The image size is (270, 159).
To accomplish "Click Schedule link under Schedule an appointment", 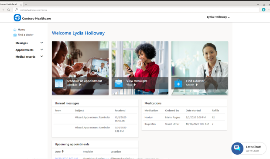I will coord(74,85).
